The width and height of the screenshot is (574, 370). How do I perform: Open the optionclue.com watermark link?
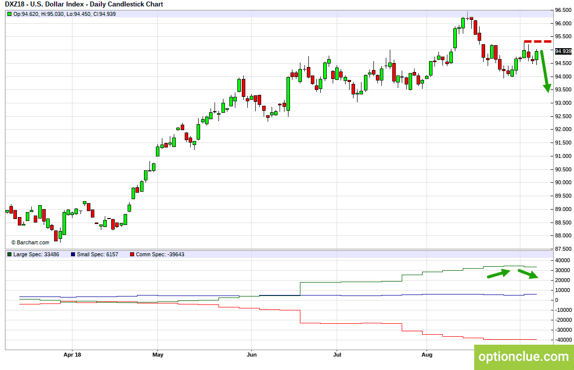pyautogui.click(x=523, y=357)
